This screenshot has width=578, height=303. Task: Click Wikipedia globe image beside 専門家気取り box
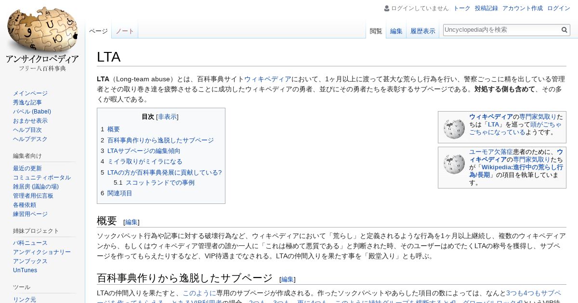(454, 128)
